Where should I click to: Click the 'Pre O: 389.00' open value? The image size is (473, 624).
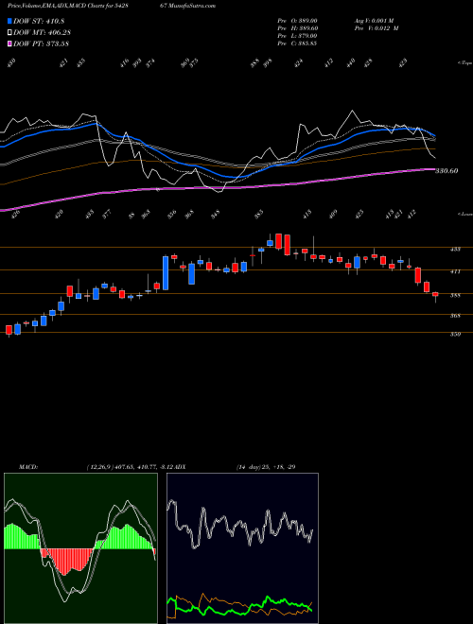pos(297,21)
